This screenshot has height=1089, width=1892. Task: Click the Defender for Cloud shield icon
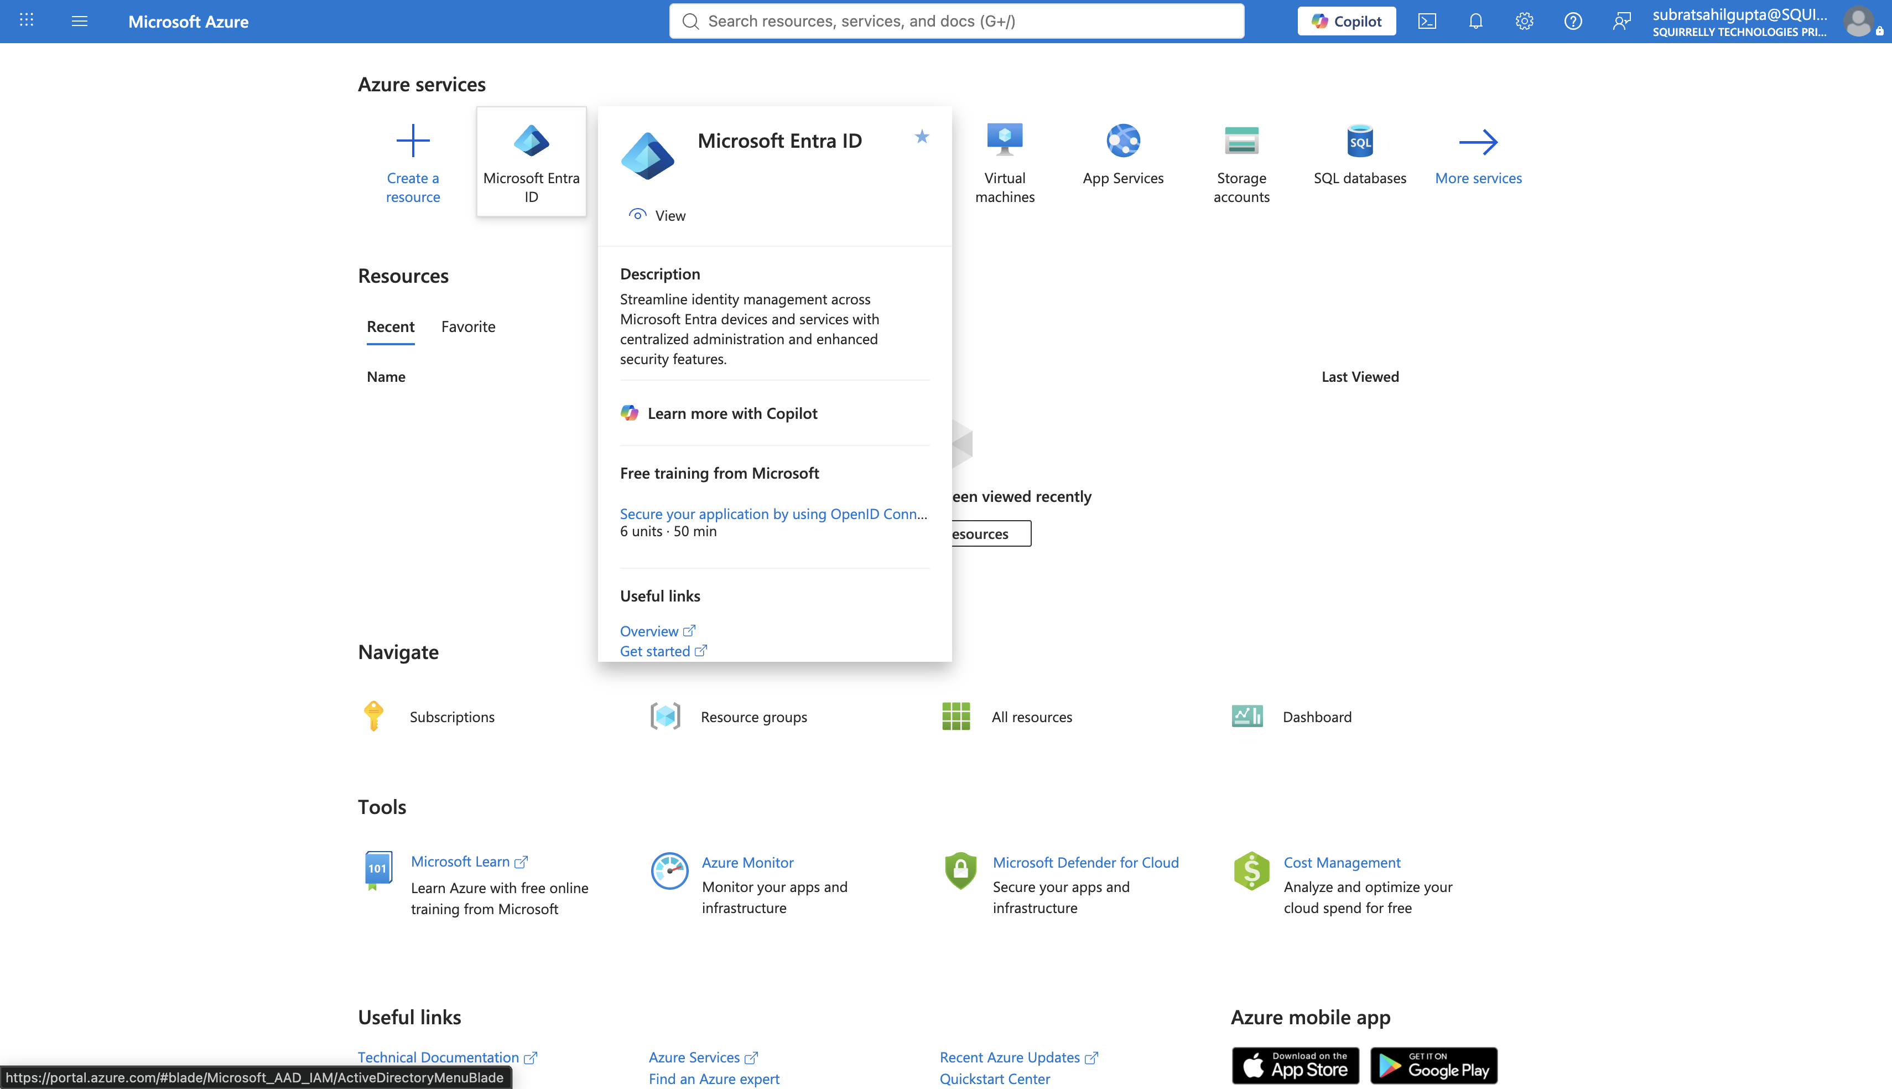tap(960, 870)
